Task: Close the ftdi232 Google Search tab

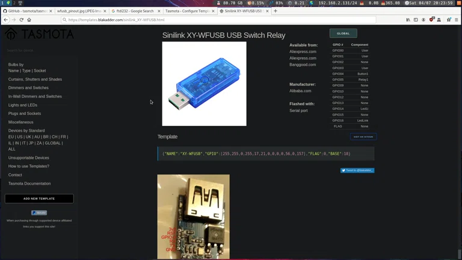Action: point(159,11)
